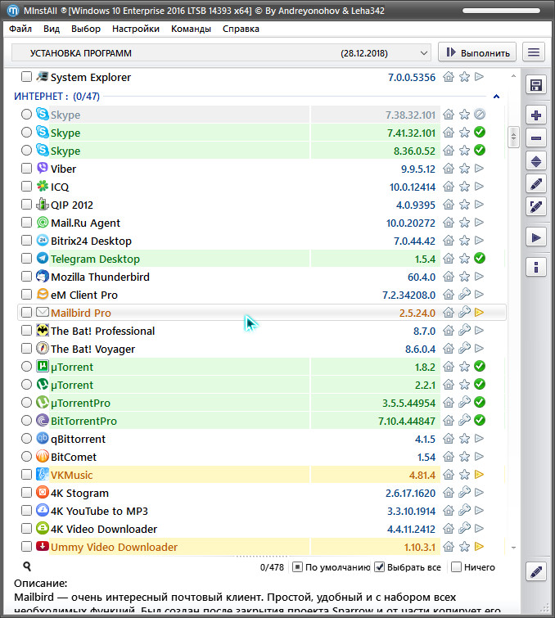Click the minus icon in right sidebar
555x618 pixels.
pos(536,138)
